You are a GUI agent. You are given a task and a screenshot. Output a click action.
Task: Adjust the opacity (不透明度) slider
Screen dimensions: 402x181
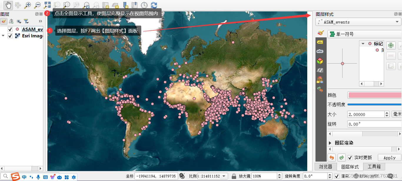(x=375, y=104)
